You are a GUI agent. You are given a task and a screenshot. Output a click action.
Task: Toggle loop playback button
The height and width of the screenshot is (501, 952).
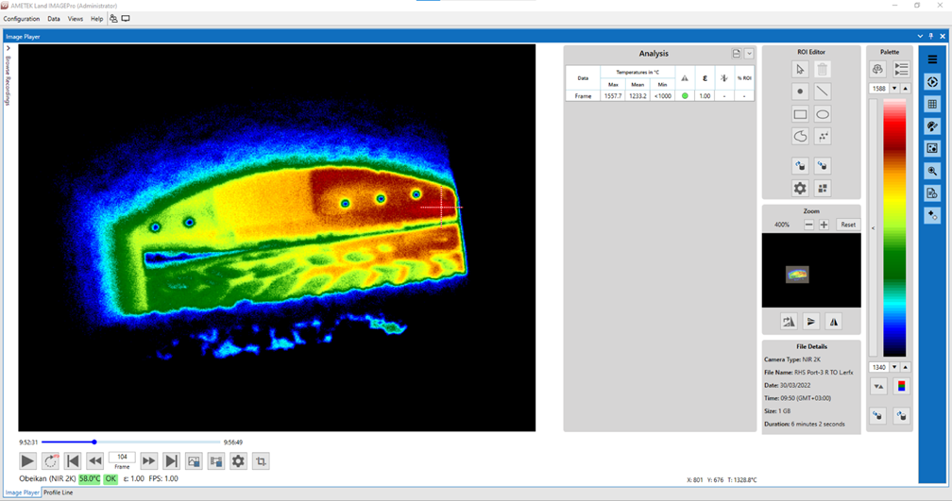pos(51,461)
